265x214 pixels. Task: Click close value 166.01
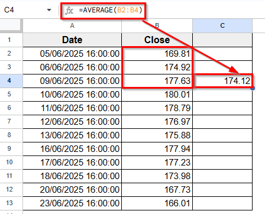(157, 203)
